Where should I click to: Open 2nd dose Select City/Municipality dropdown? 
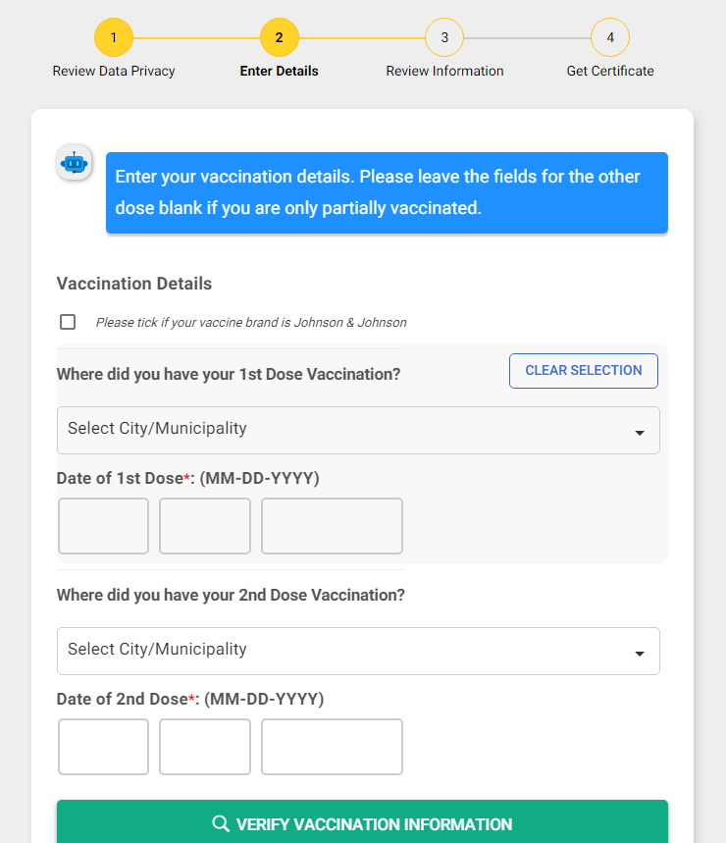pyautogui.click(x=358, y=651)
